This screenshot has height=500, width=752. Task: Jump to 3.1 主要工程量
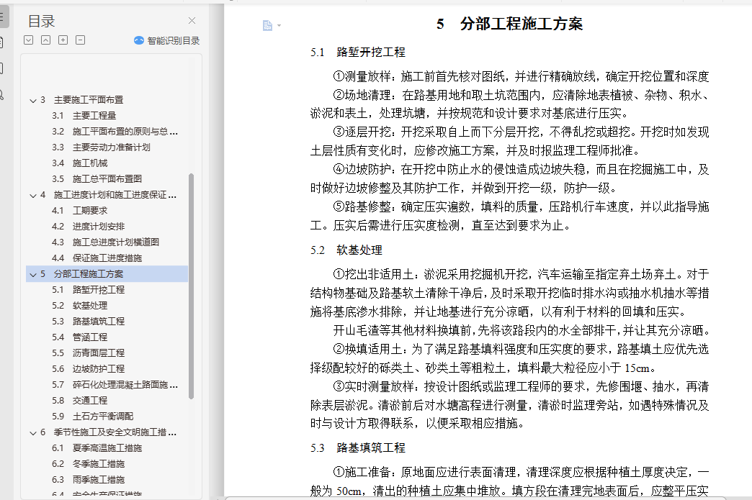coord(84,115)
